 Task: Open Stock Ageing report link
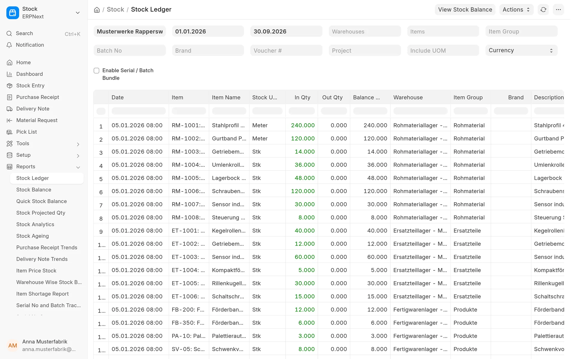(33, 236)
